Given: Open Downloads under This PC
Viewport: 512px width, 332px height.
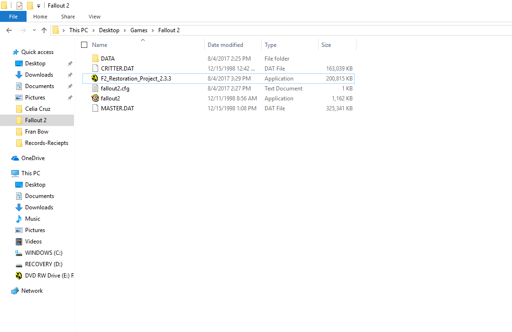Looking at the screenshot, I should coord(39,207).
